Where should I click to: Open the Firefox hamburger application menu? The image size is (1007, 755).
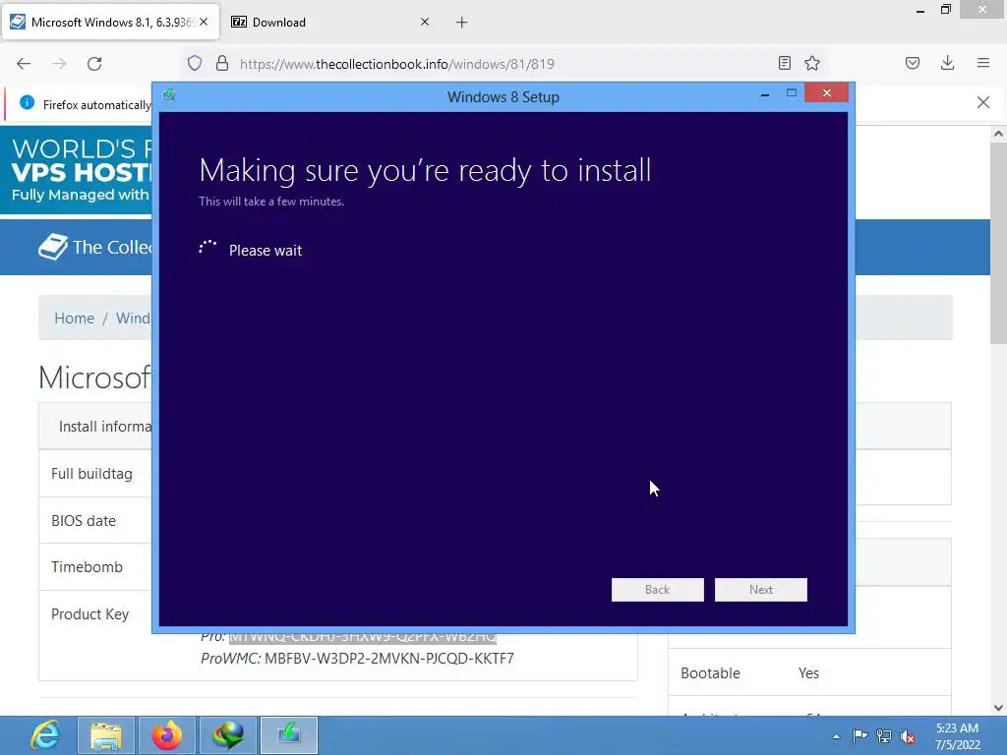(x=983, y=63)
